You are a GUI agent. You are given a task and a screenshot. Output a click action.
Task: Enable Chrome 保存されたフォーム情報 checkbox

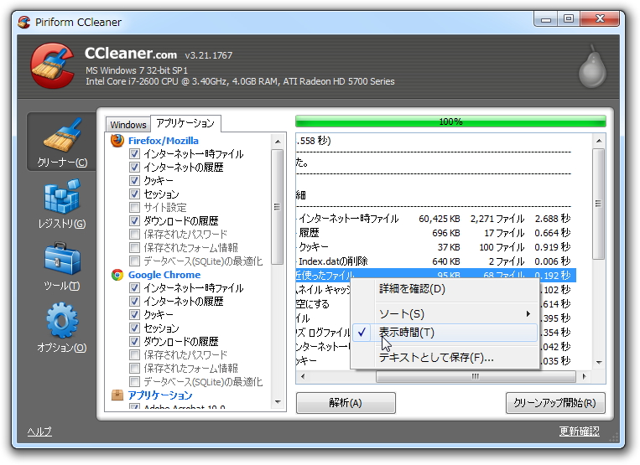[134, 369]
